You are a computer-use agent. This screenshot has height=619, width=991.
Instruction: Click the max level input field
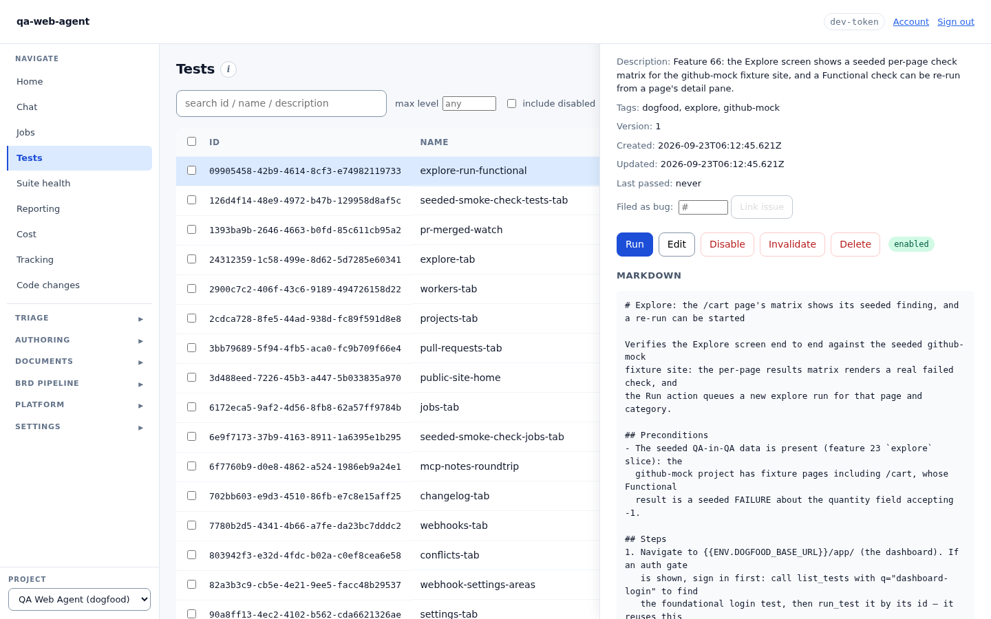click(x=469, y=104)
